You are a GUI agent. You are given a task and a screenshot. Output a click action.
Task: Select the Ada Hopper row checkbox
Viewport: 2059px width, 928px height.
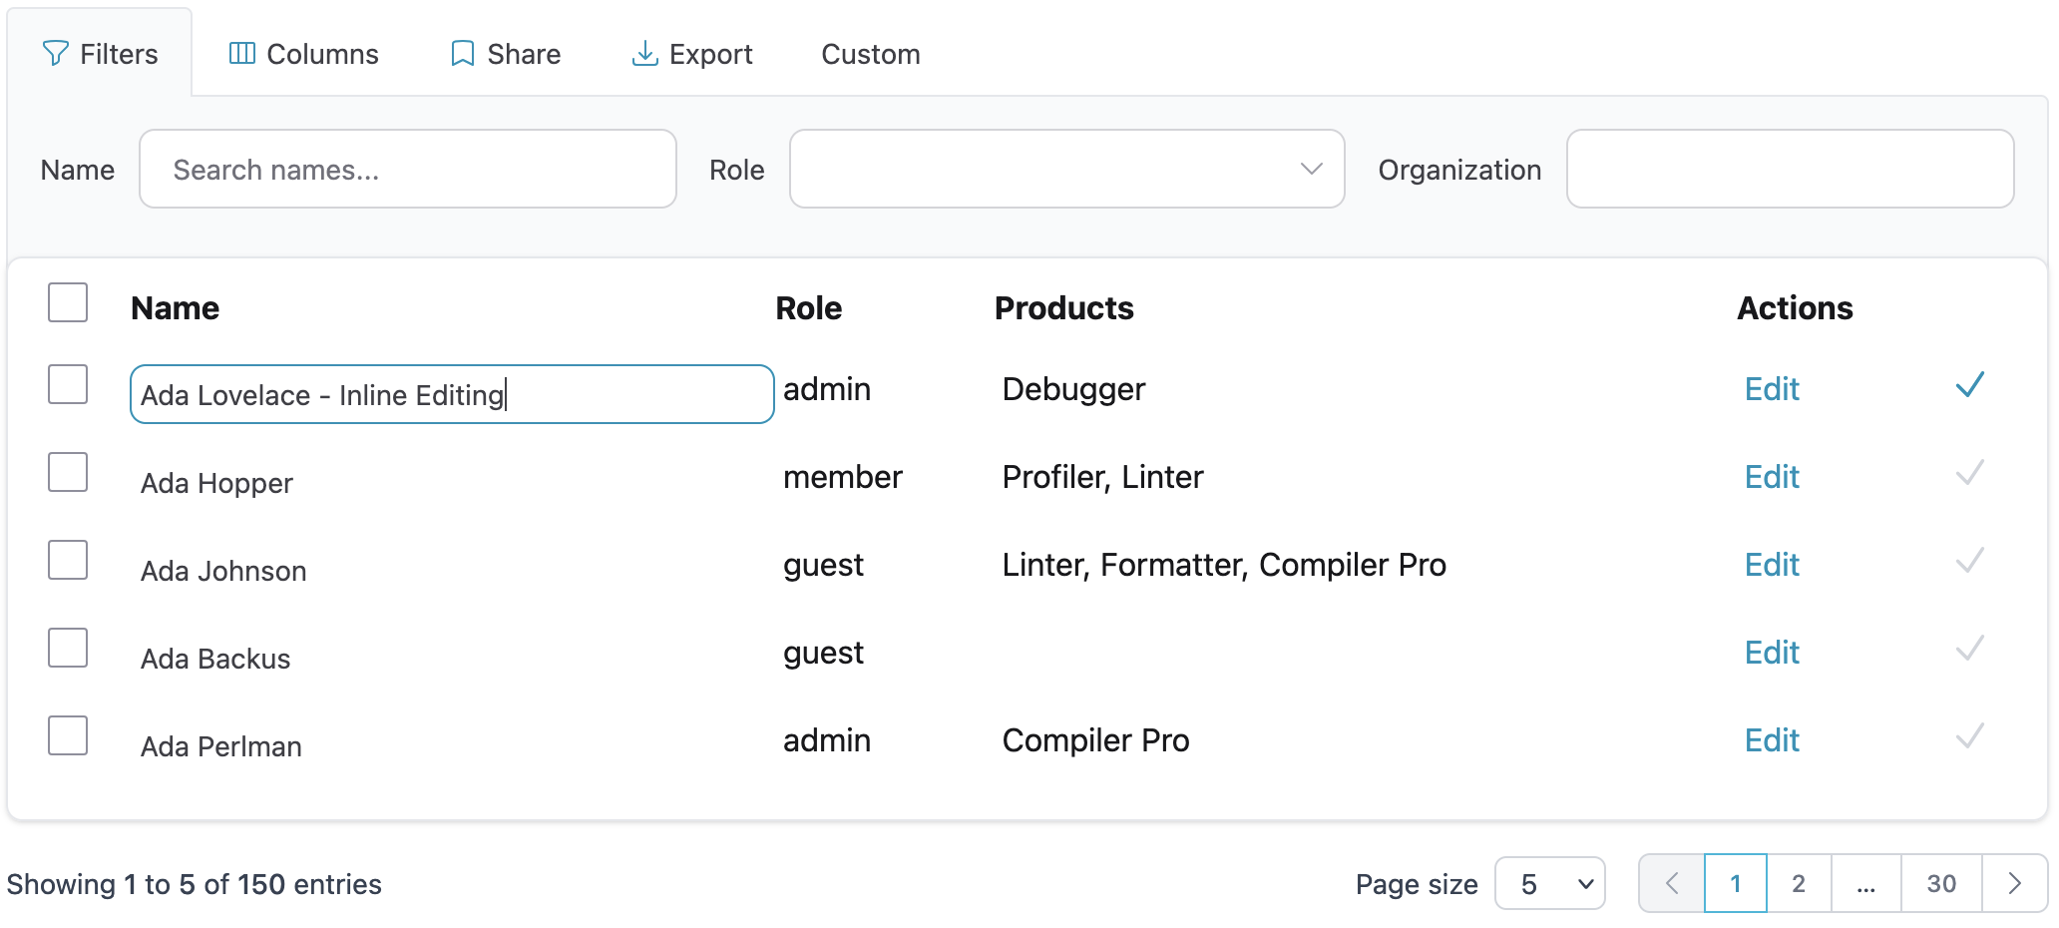[x=68, y=472]
